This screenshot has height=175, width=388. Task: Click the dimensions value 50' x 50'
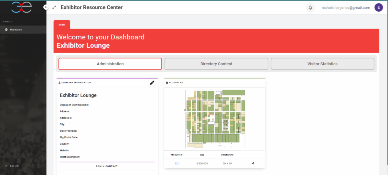(227, 163)
